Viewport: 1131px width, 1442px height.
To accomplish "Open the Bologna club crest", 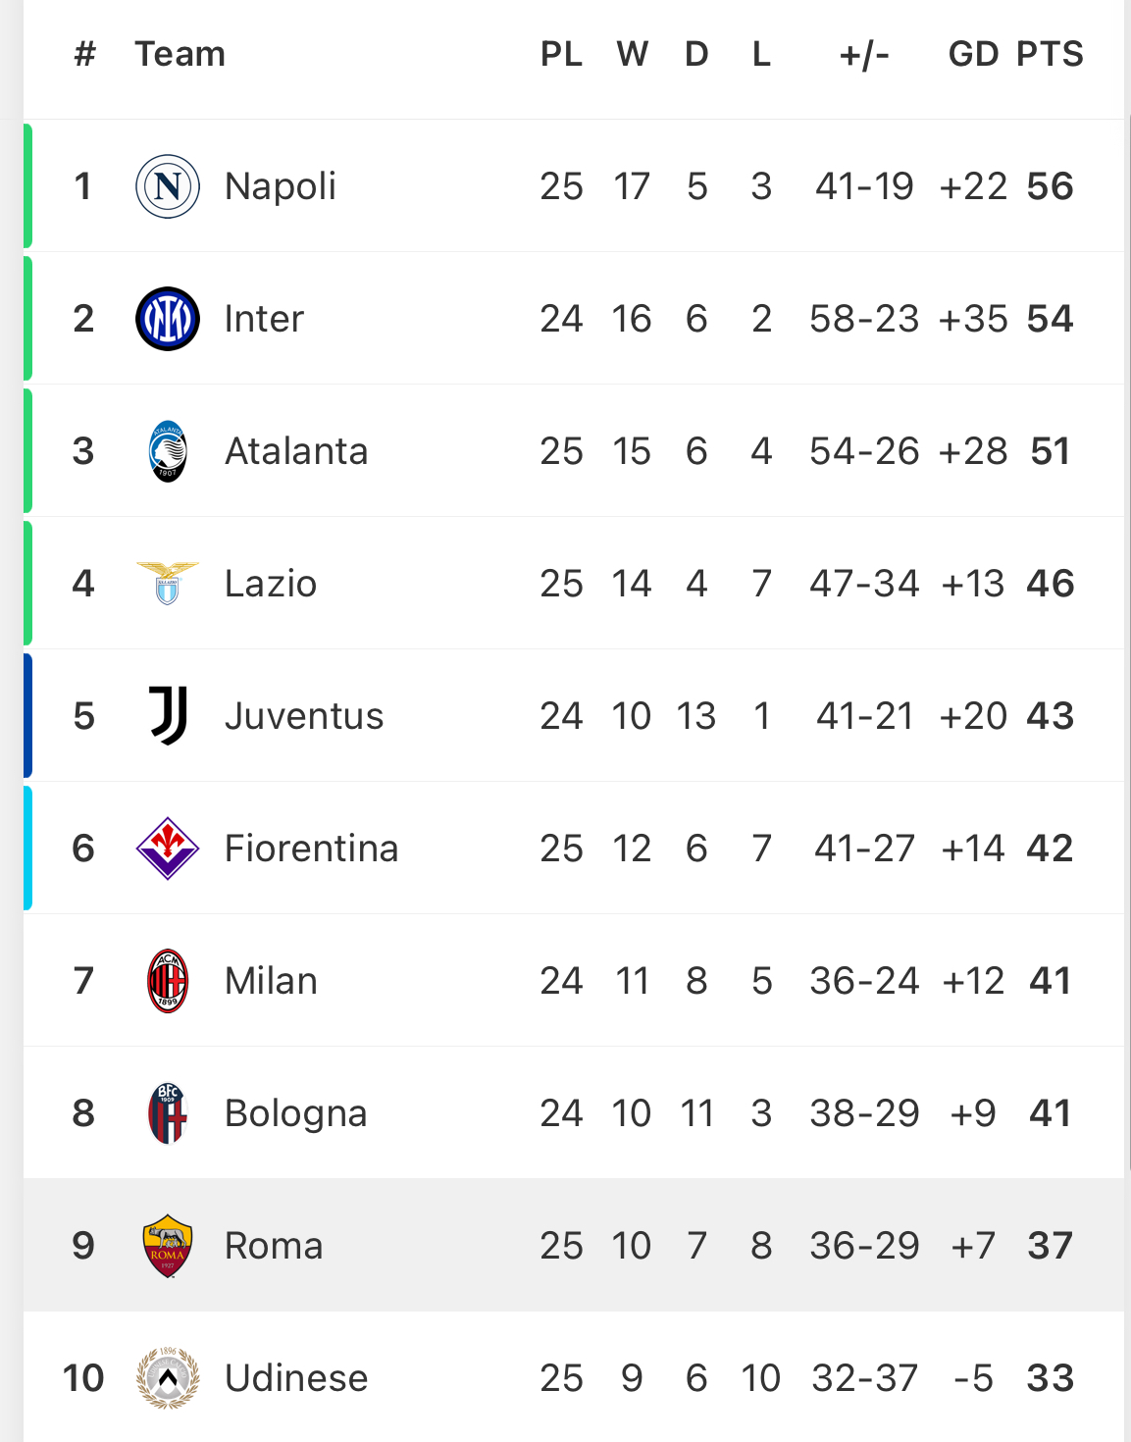I will click(168, 1113).
